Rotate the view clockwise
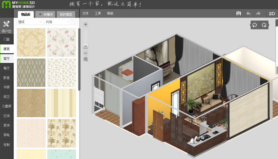 click(x=264, y=25)
